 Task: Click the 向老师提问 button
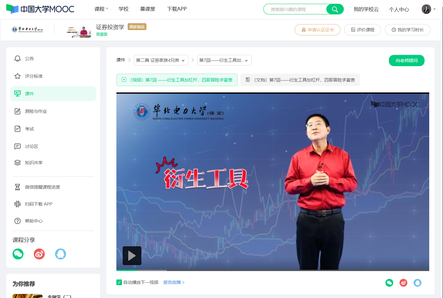click(x=407, y=60)
